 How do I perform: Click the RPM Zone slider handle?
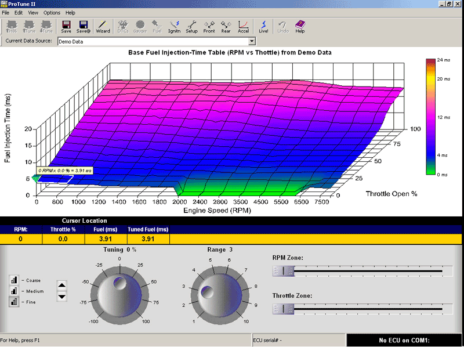(284, 270)
